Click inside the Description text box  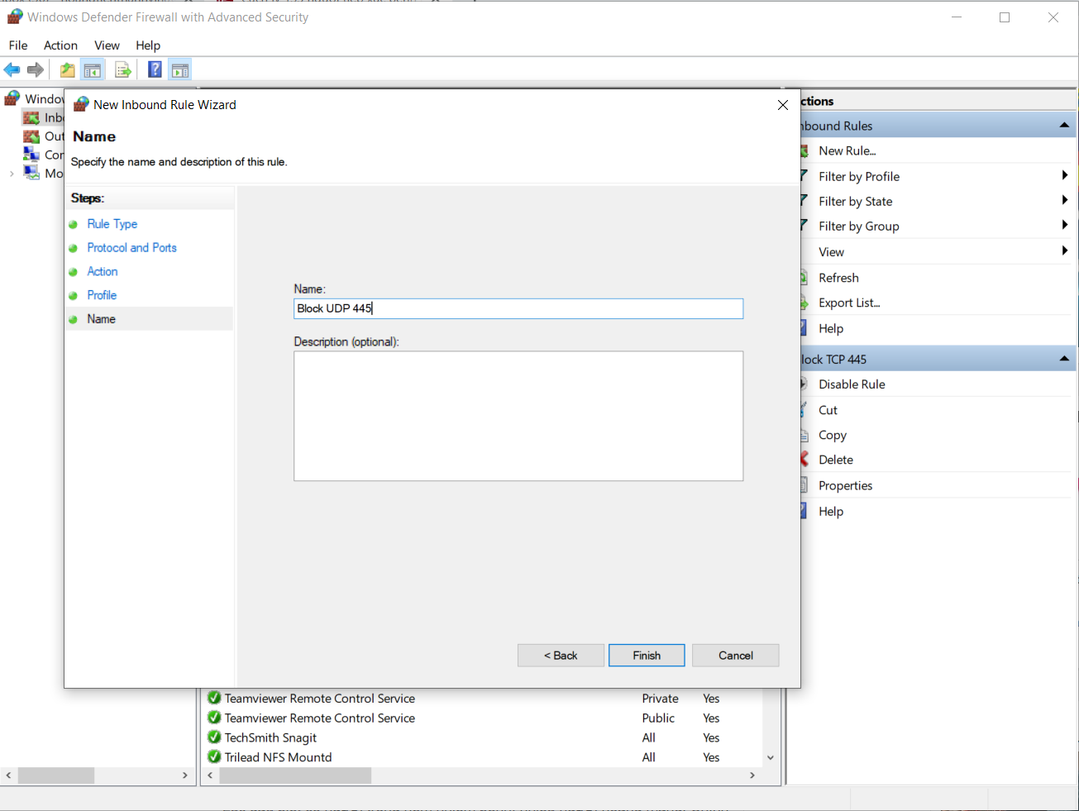click(x=518, y=416)
